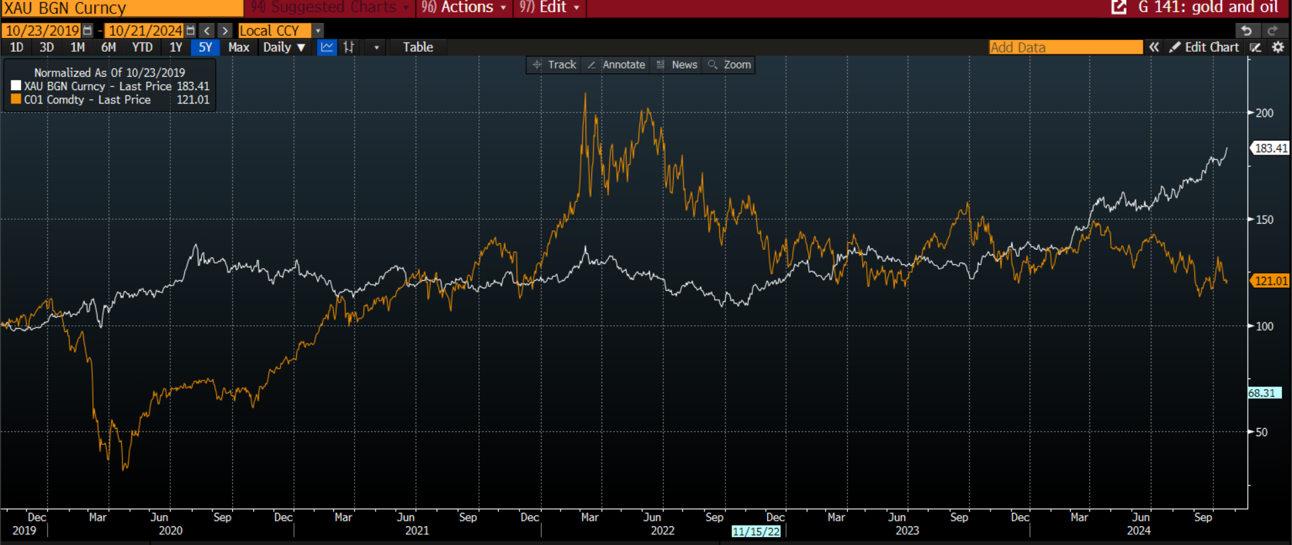The width and height of the screenshot is (1292, 545).
Task: Click orange CO1 Comdty legend swatch
Action: pyautogui.click(x=16, y=99)
